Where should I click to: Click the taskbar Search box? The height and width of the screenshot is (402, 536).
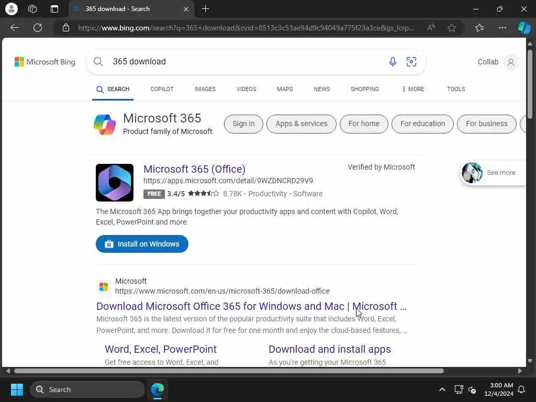(87, 389)
